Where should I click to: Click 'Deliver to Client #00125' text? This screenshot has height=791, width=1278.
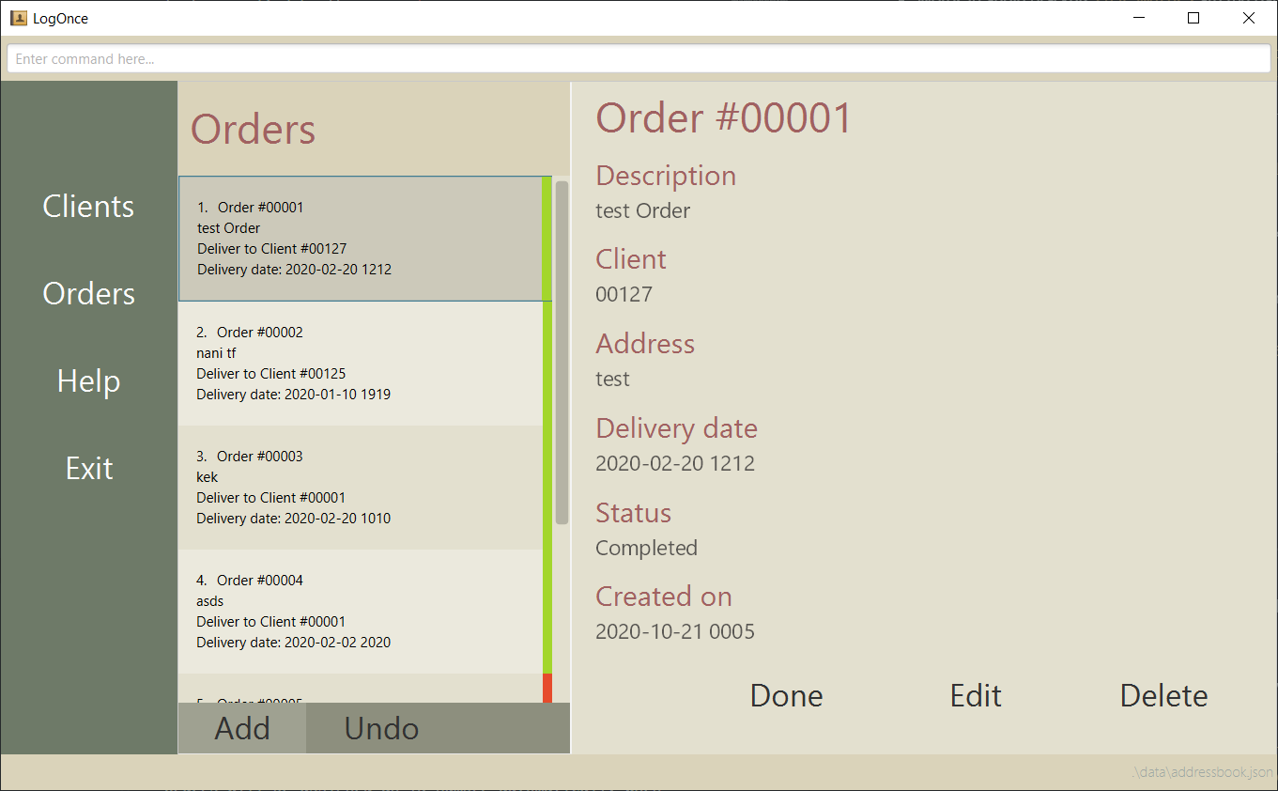click(270, 374)
